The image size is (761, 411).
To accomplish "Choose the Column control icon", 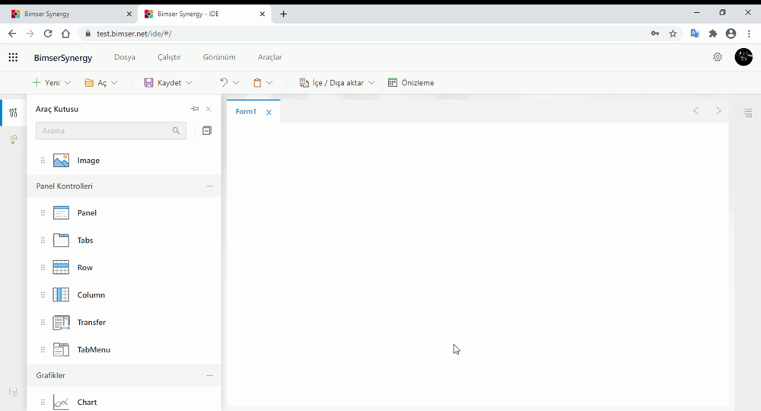I will click(61, 295).
